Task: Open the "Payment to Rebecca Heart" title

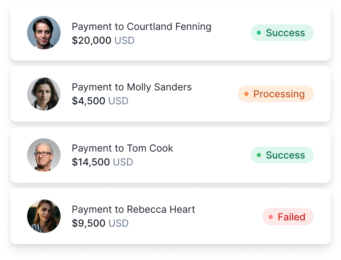Action: (x=133, y=209)
